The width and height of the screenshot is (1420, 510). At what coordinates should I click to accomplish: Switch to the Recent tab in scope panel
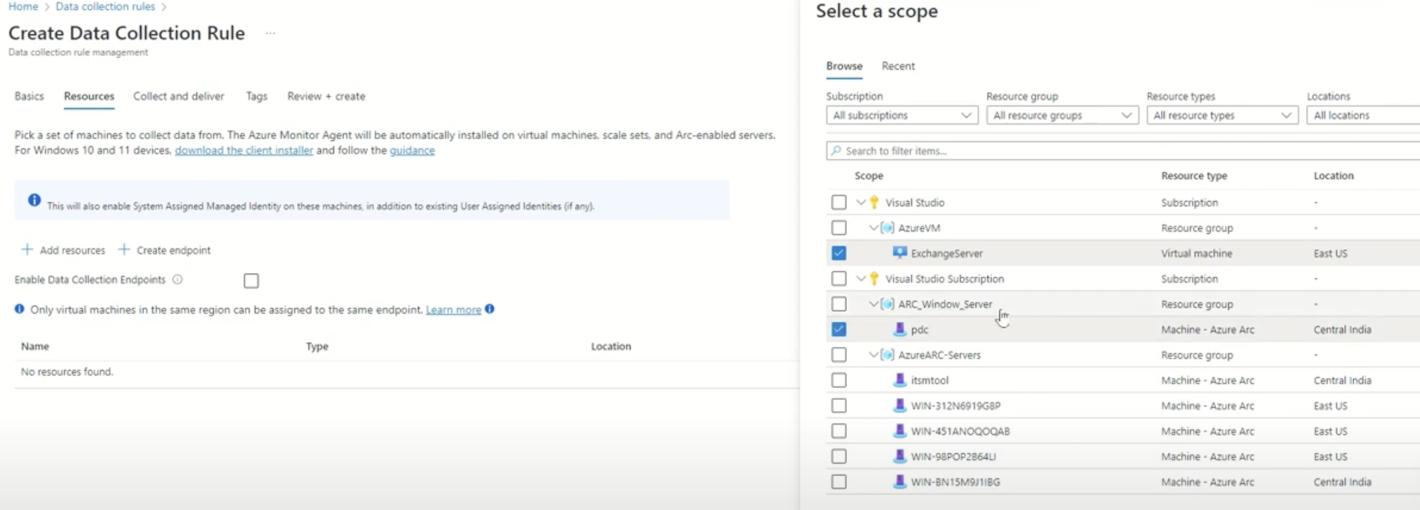click(898, 65)
